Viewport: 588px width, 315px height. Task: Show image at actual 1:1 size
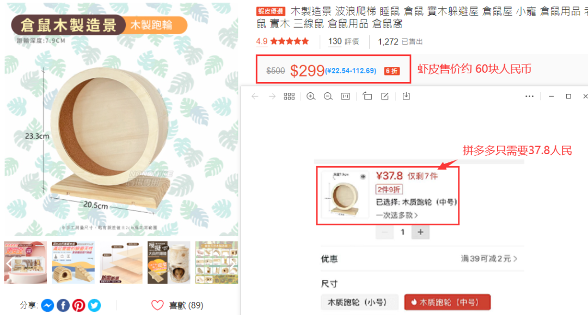pos(345,96)
